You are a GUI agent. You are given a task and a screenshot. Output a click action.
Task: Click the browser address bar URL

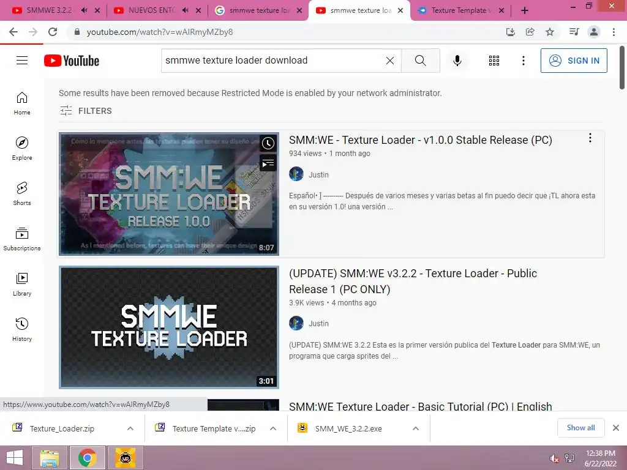pos(160,32)
